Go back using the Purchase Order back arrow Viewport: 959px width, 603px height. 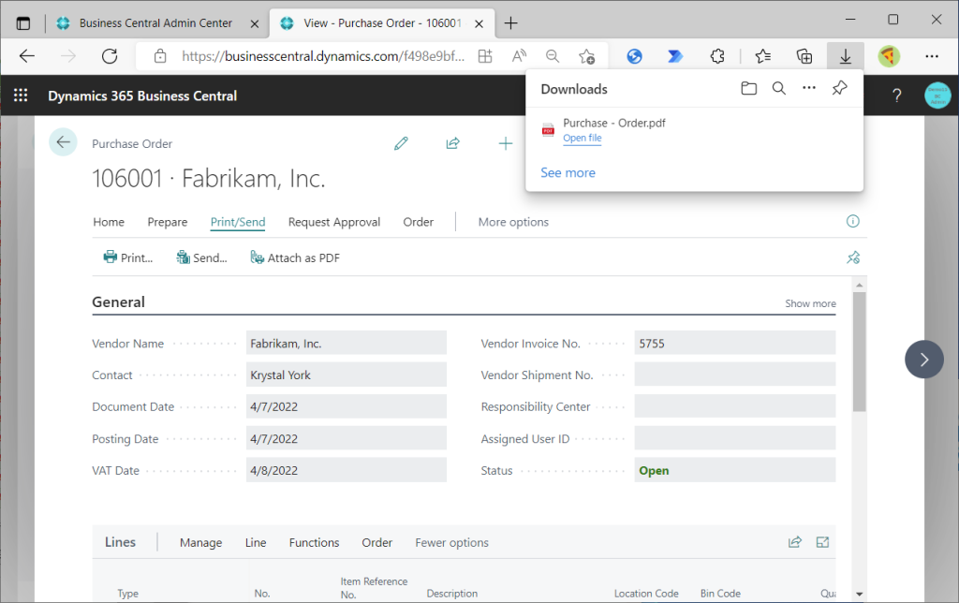(x=63, y=142)
